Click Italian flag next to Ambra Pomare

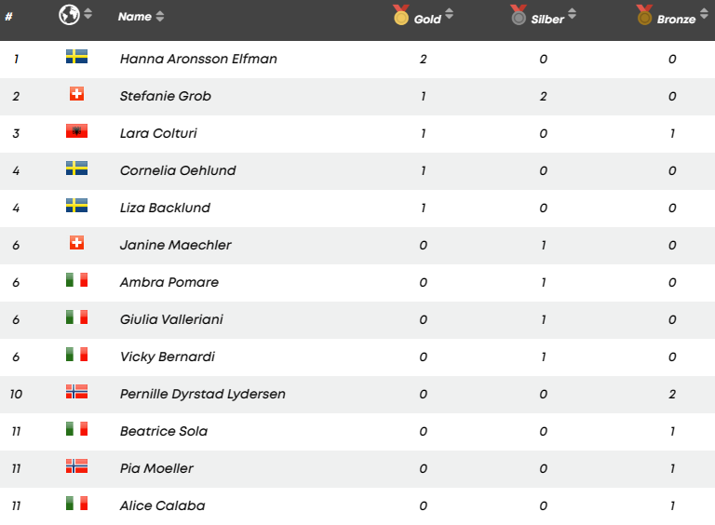pyautogui.click(x=76, y=280)
